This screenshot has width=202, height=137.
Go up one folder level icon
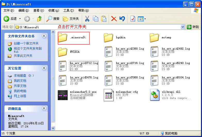(x=39, y=19)
